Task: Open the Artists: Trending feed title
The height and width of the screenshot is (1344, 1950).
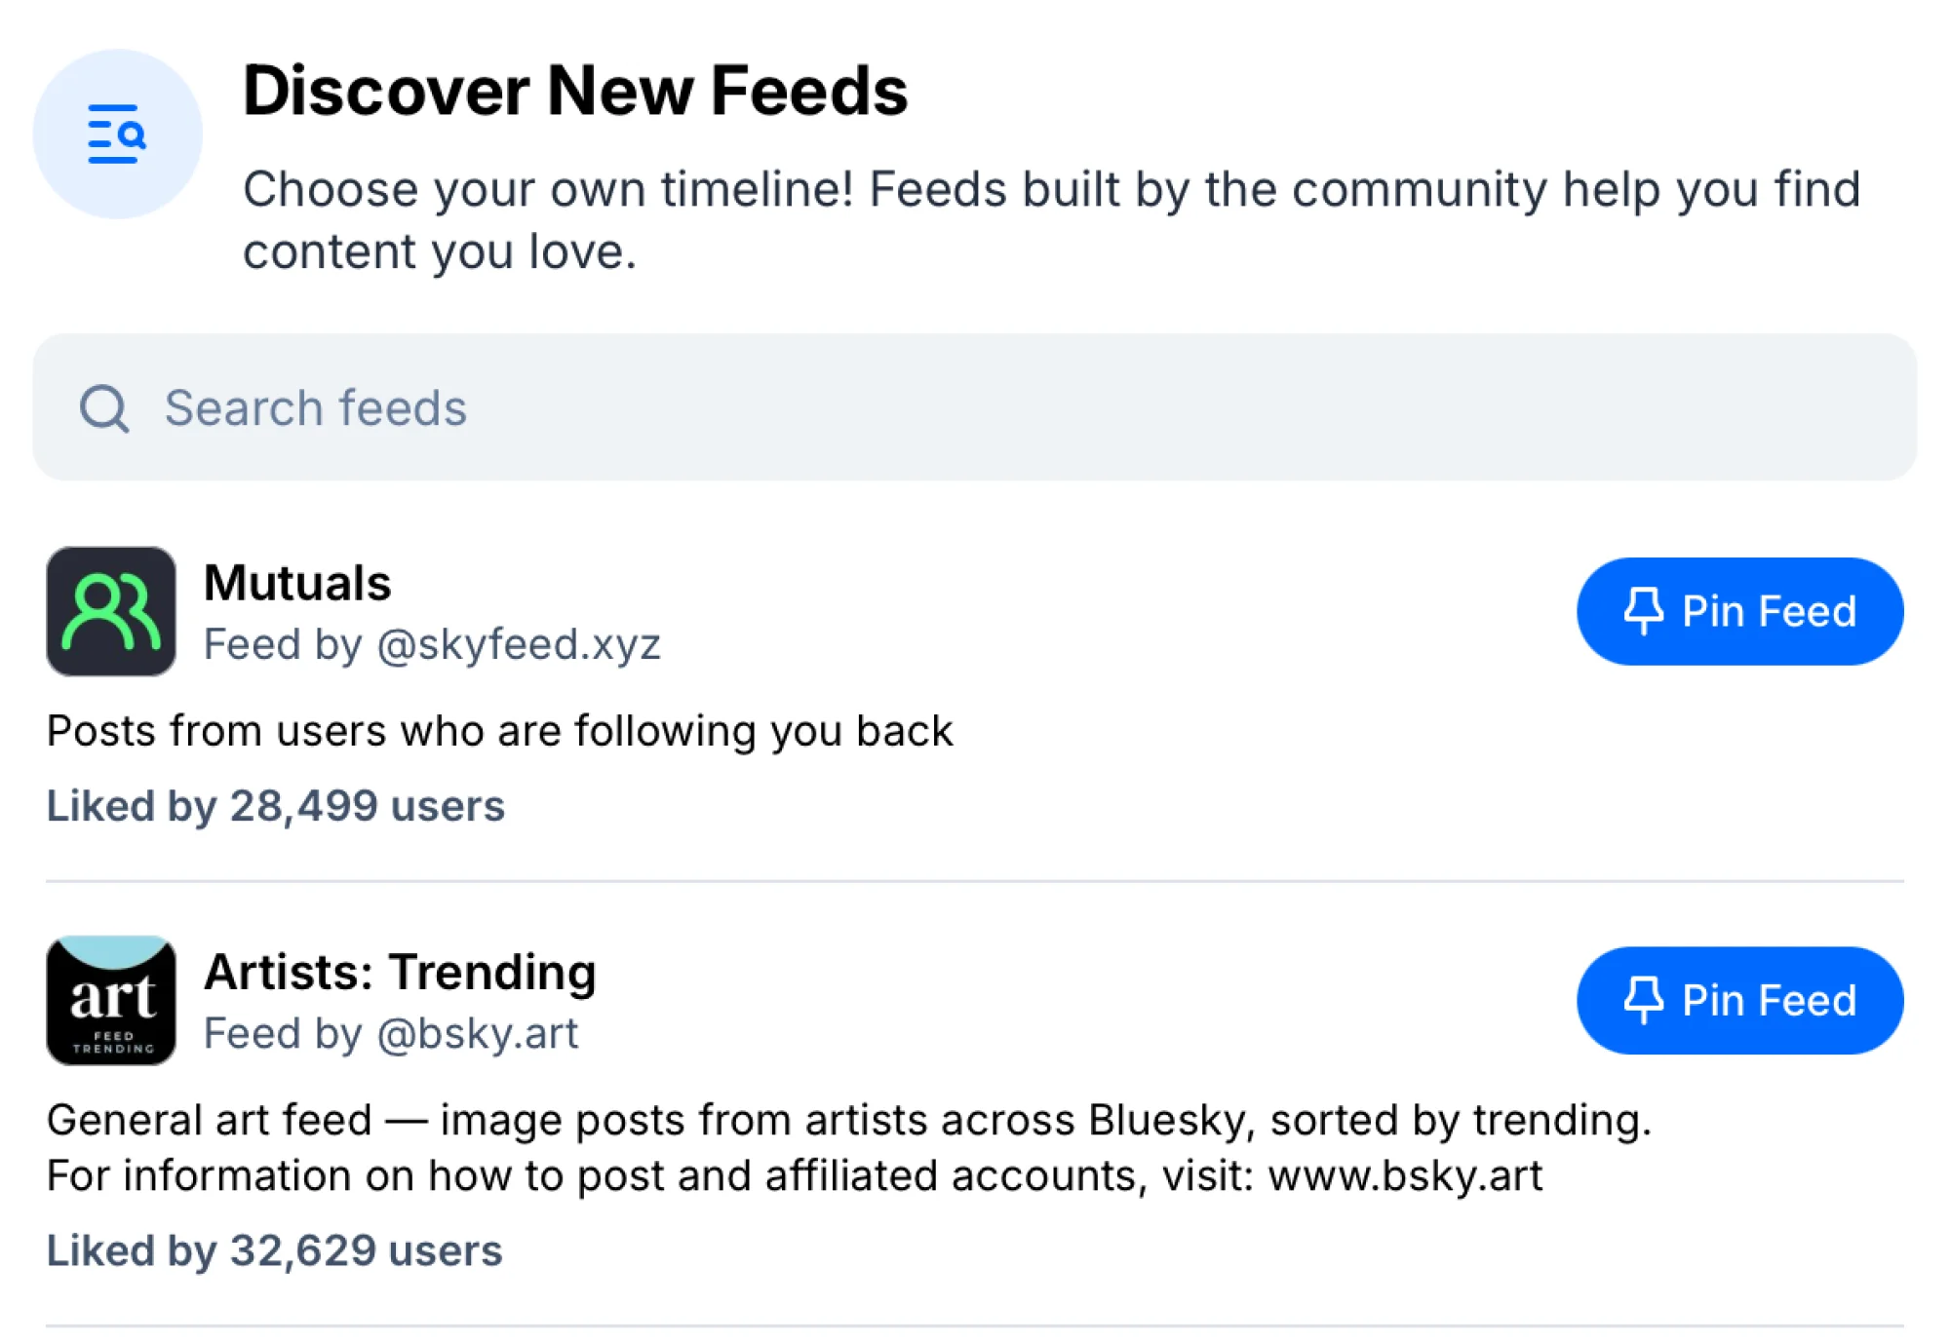Action: point(400,971)
